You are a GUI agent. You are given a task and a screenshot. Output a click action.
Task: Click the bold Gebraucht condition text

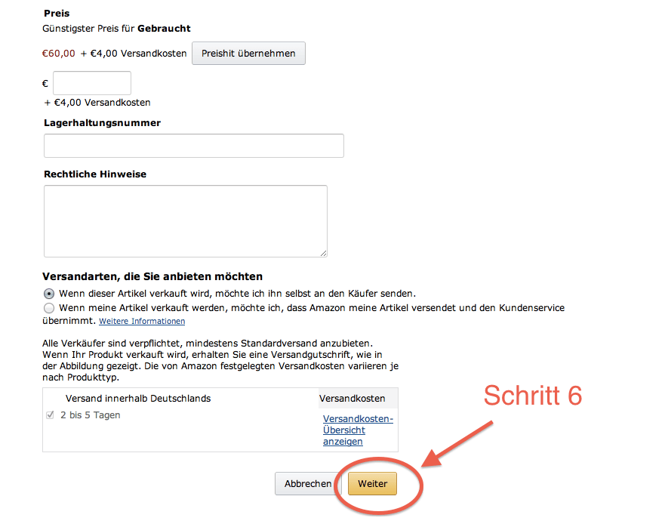[164, 29]
